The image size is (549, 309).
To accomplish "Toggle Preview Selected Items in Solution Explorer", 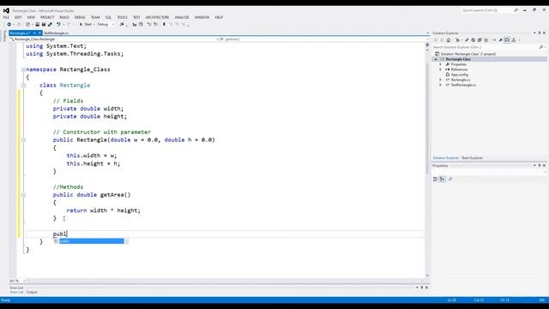I will 507,40.
